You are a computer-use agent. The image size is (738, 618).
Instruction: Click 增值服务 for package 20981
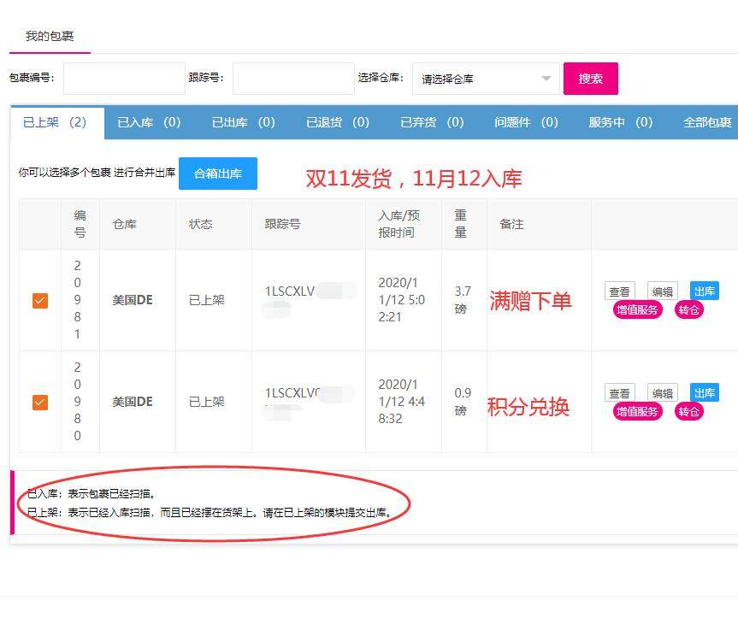(x=637, y=310)
